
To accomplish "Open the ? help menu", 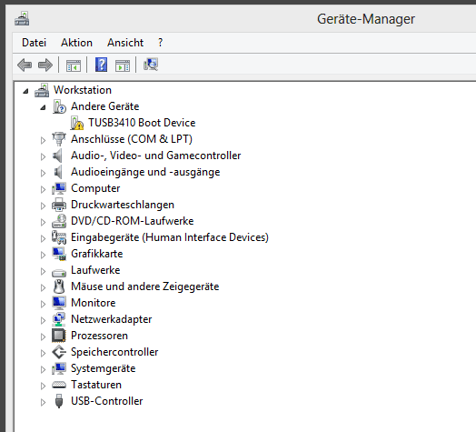I will click(160, 43).
